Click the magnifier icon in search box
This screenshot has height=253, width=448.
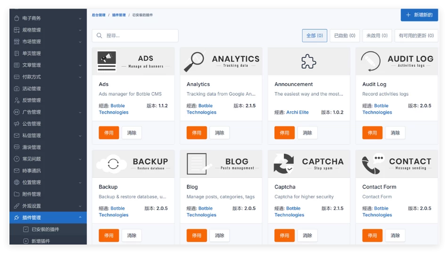tap(100, 36)
